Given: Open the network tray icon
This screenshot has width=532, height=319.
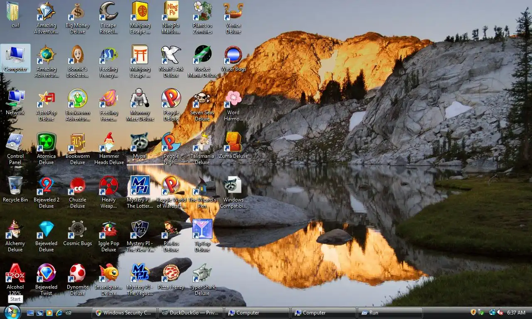Looking at the screenshot, I should coord(492,312).
